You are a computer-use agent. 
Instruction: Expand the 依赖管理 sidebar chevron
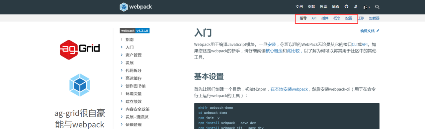point(122,124)
